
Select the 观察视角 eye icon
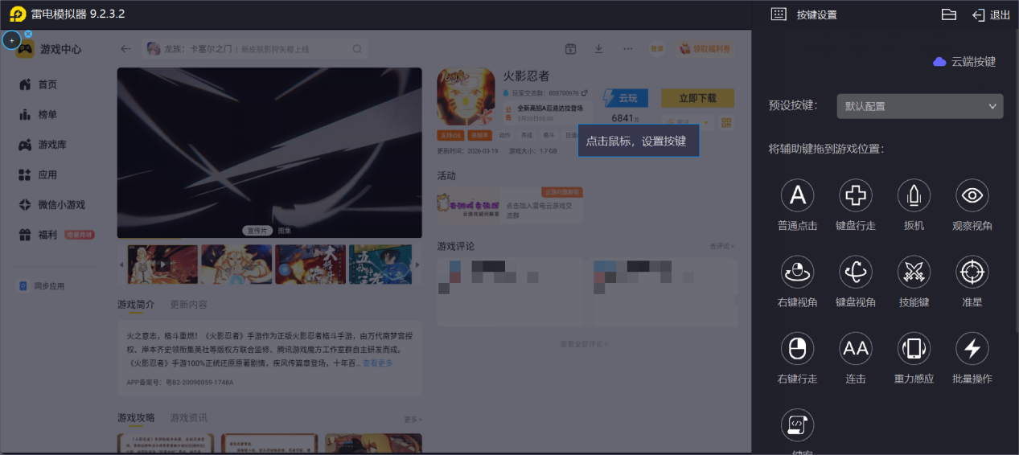tap(972, 195)
